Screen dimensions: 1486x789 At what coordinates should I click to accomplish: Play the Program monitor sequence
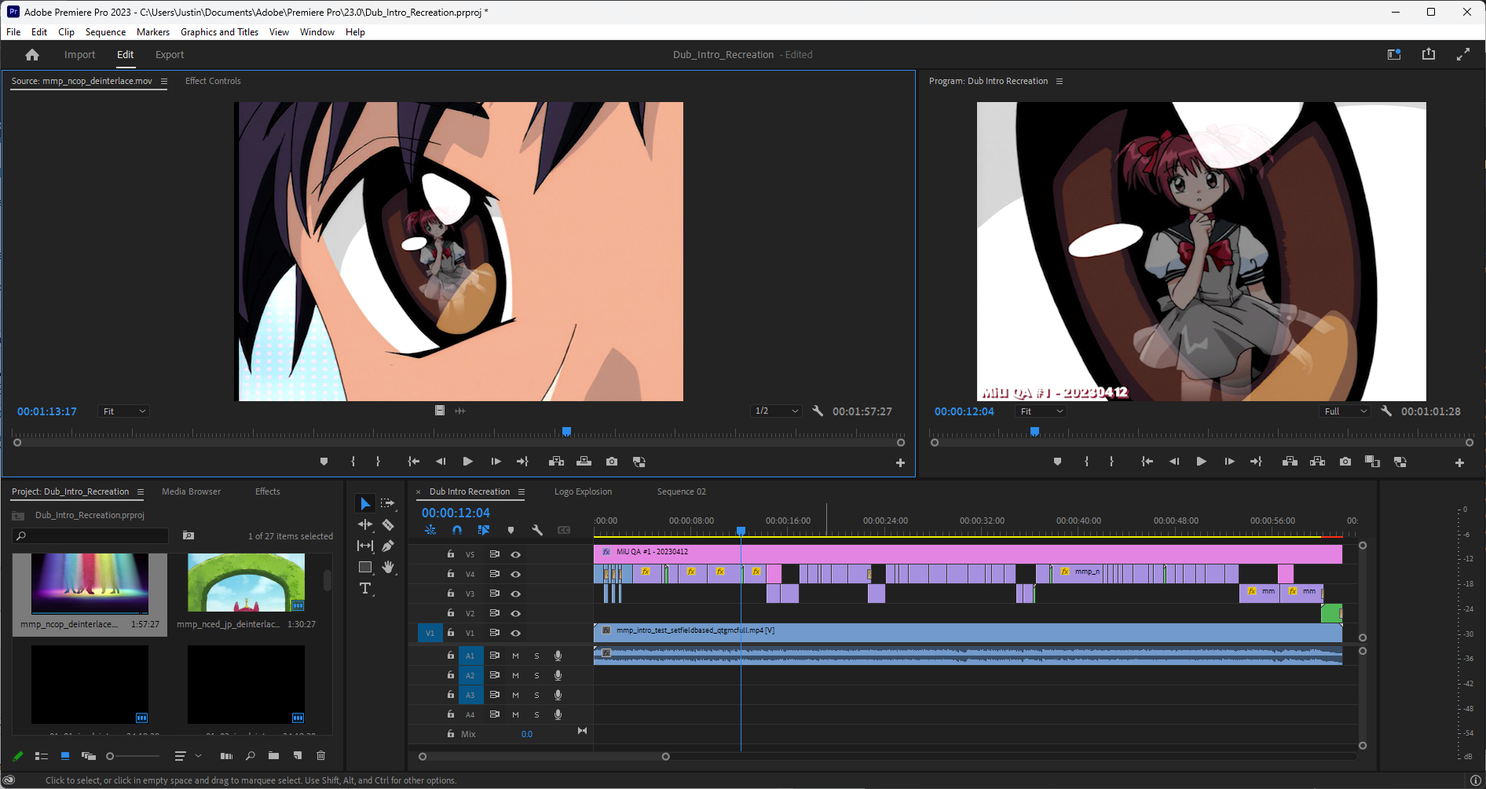point(1201,462)
